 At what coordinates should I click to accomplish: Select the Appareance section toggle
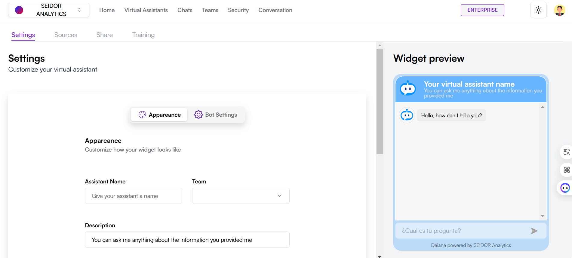click(x=159, y=115)
